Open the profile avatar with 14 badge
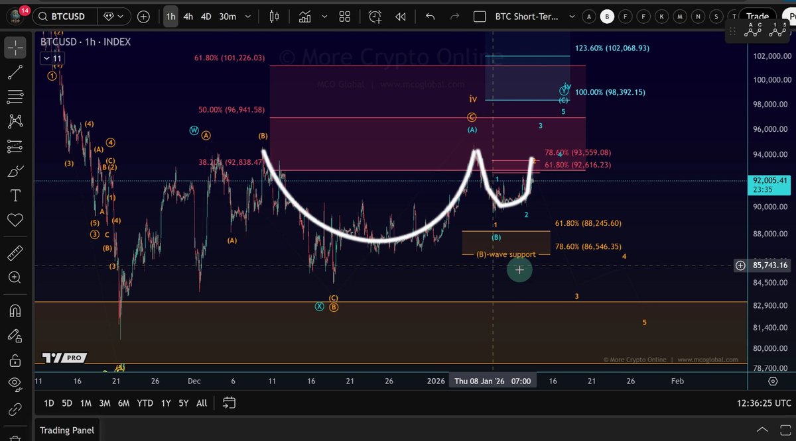The height and width of the screenshot is (441, 796). tap(16, 17)
